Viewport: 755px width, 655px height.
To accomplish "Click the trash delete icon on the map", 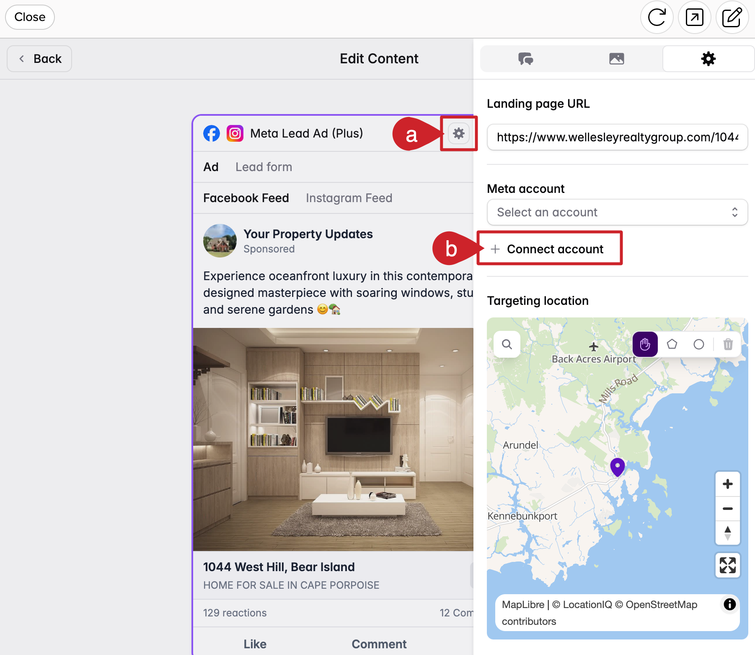I will point(728,344).
